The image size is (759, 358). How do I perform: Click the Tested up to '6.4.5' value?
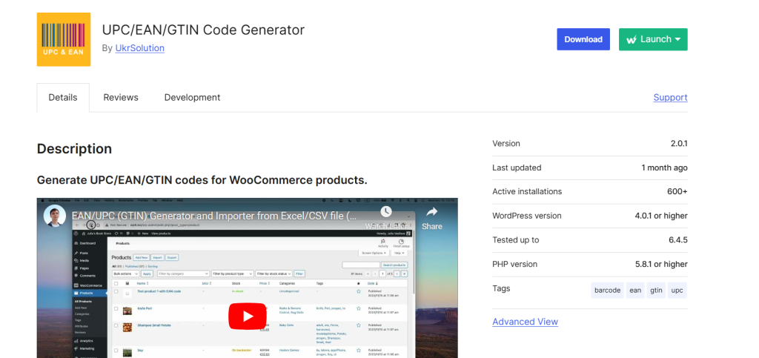(677, 240)
